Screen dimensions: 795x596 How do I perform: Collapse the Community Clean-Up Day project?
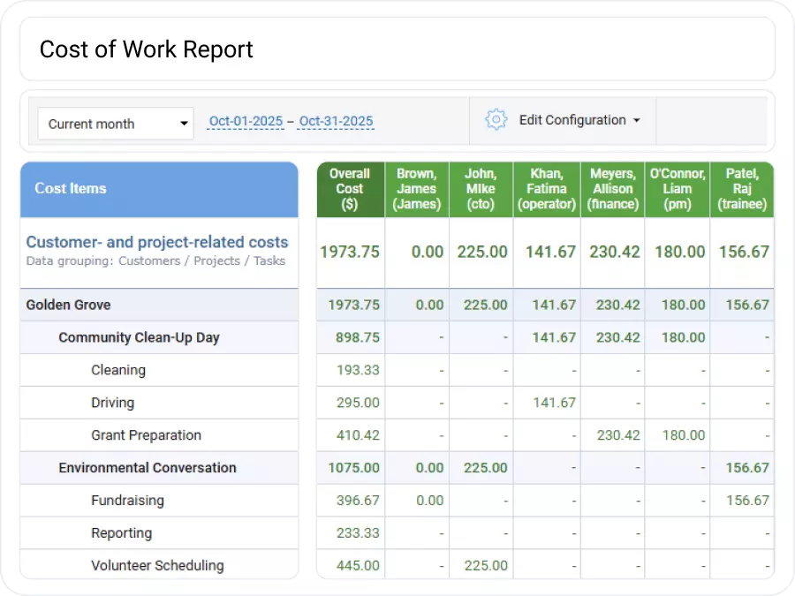click(x=140, y=337)
